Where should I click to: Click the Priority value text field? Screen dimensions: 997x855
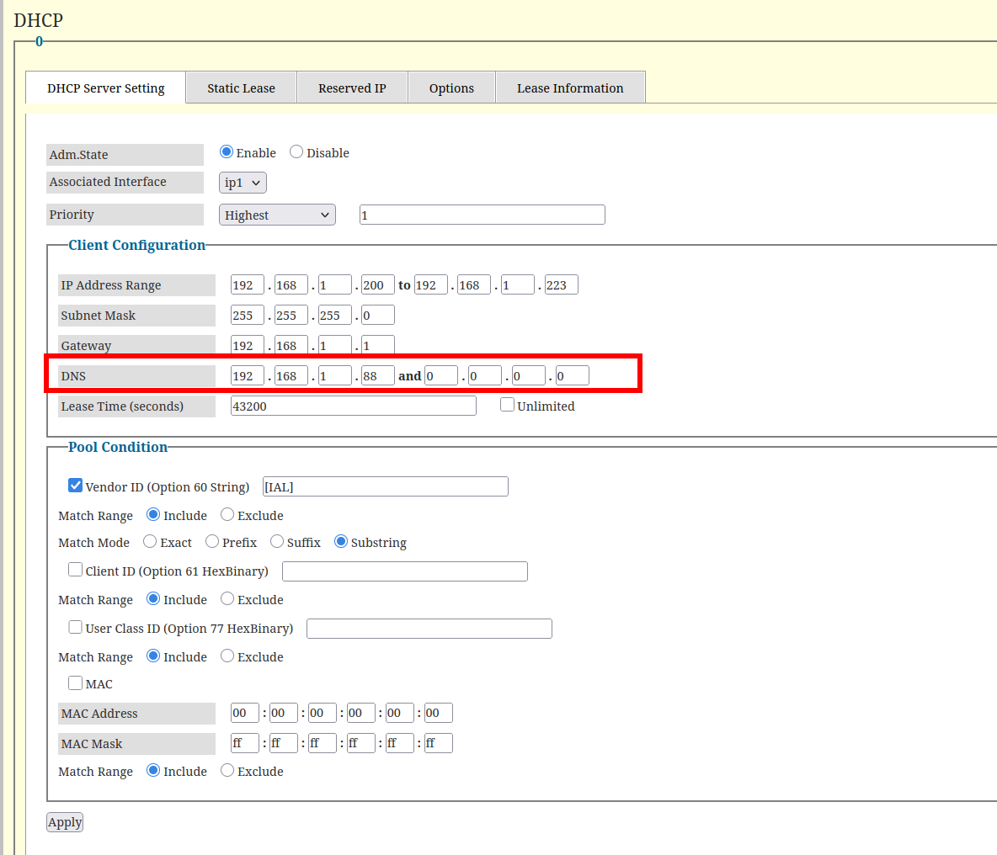pyautogui.click(x=482, y=215)
